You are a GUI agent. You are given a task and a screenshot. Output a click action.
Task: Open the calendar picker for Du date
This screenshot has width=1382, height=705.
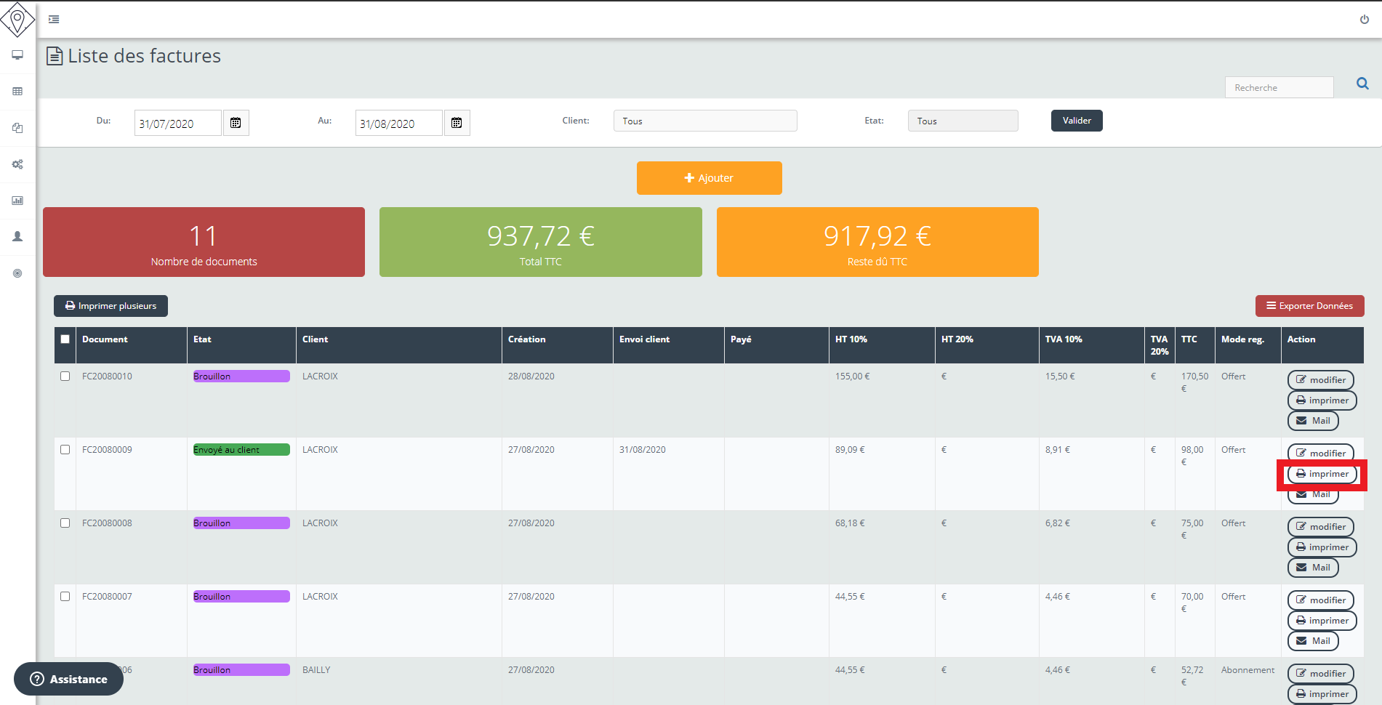click(236, 123)
